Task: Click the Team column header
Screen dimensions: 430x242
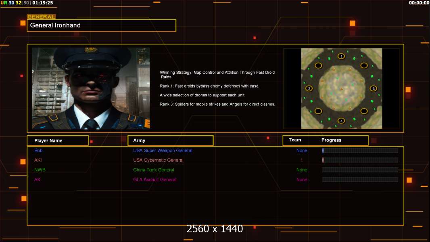Action: (295, 140)
